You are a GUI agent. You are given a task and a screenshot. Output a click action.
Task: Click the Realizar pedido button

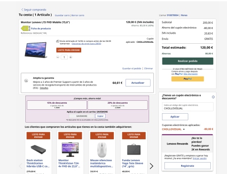point(187,61)
